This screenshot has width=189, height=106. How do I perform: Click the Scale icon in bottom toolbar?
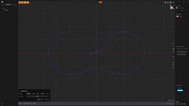point(22,104)
